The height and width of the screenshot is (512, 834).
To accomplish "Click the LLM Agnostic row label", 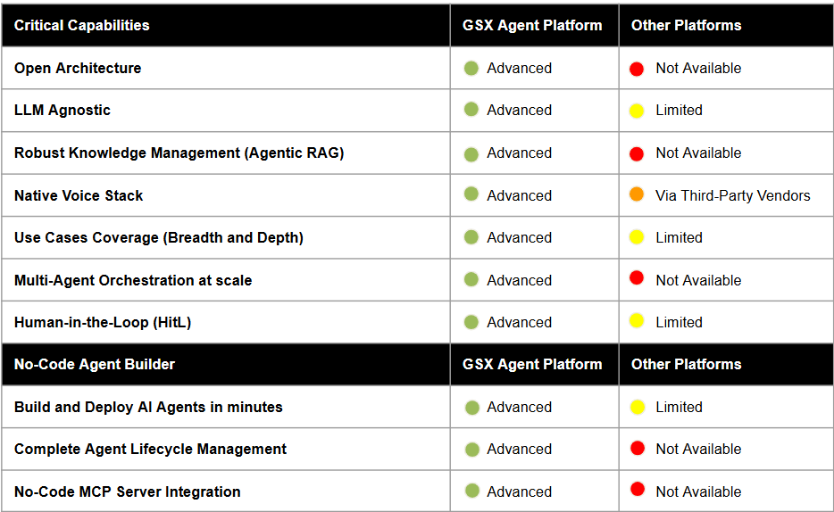I will click(x=63, y=111).
